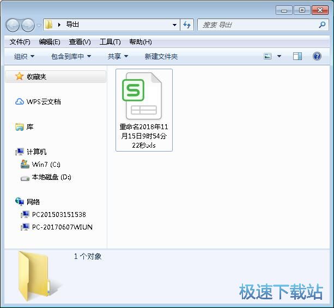Viewport: 334px width, 308px height.
Task: Click the magnifier search icon
Action: (322, 25)
